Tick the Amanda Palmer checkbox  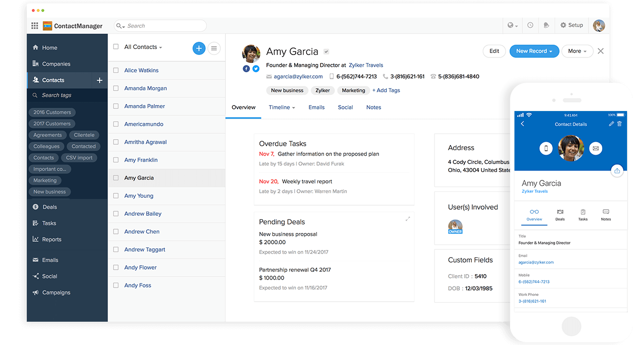[116, 106]
